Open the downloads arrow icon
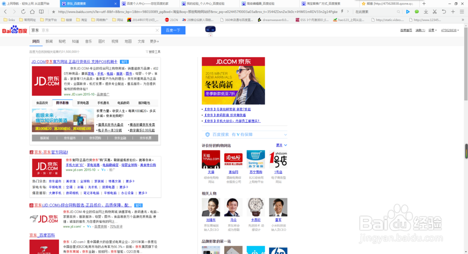The image size is (468, 254). coord(426,12)
